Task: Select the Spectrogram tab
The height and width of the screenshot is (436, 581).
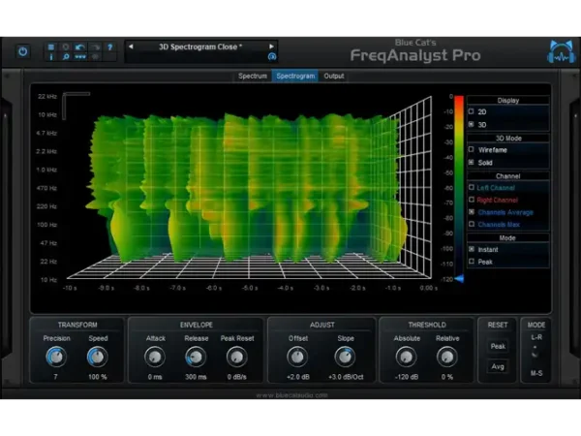Action: (295, 76)
